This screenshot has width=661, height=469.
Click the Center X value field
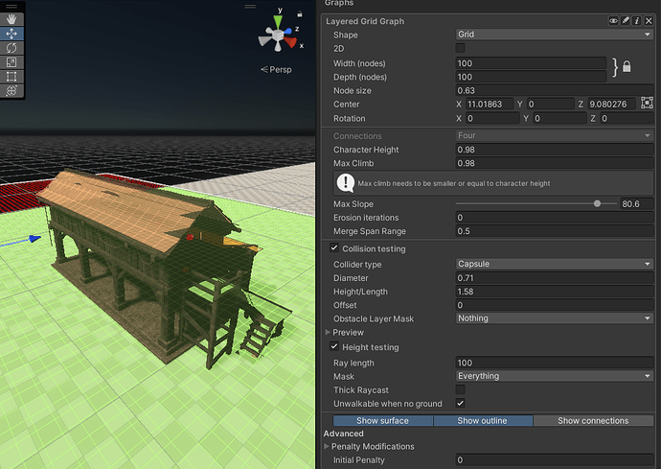pos(490,105)
